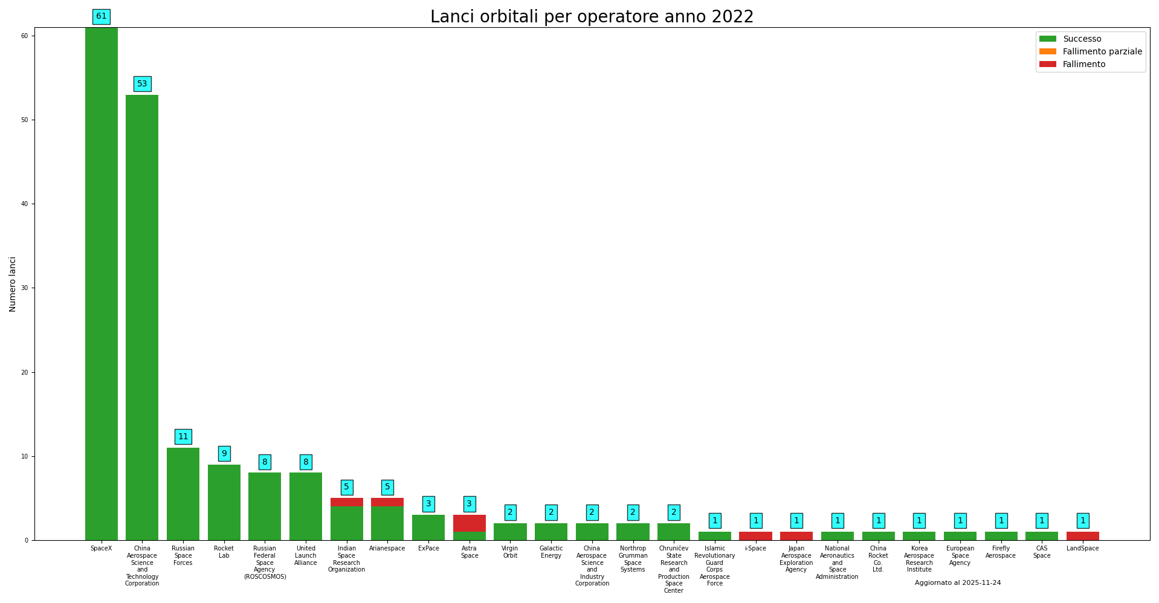Image resolution: width=1159 pixels, height=603 pixels.
Task: Click the Numero lanci y-axis label
Action: (13, 284)
